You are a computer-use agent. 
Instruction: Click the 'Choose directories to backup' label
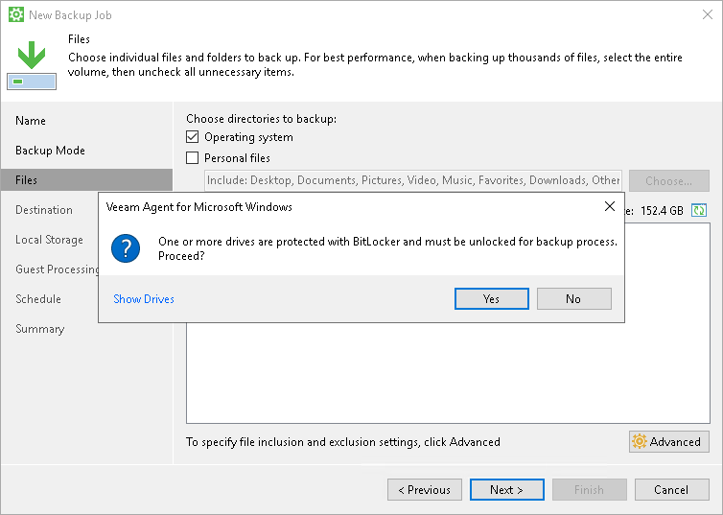coord(262,119)
